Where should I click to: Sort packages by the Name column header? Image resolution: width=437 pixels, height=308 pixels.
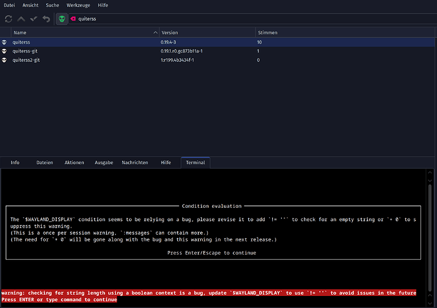[85, 33]
